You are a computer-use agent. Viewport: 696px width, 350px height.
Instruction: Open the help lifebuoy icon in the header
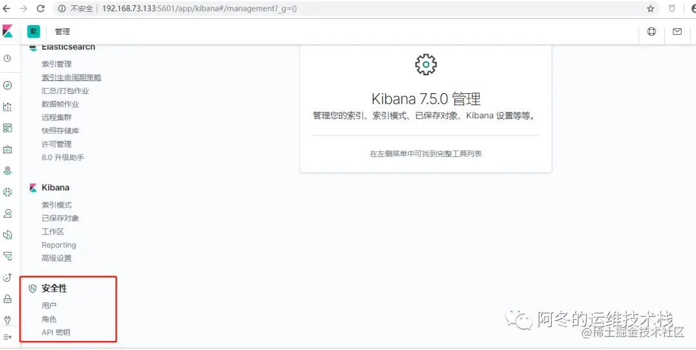tap(652, 32)
